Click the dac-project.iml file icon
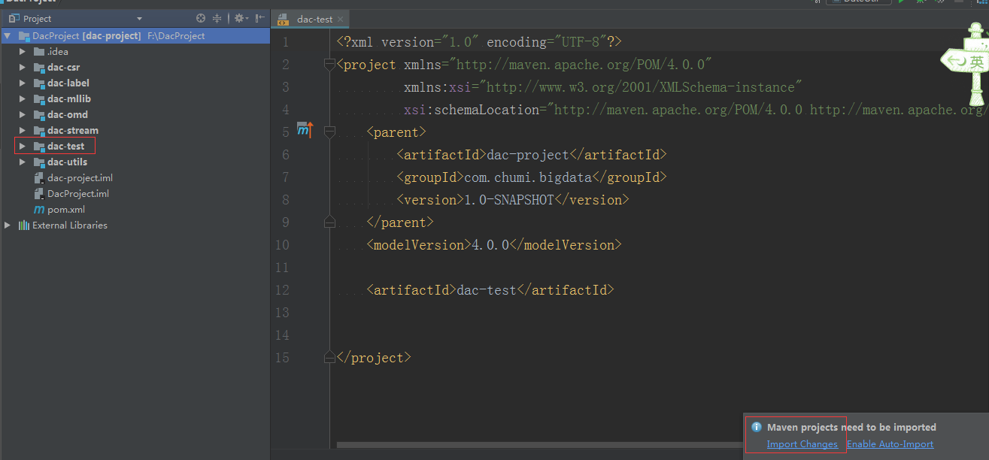989x460 pixels. [x=39, y=178]
